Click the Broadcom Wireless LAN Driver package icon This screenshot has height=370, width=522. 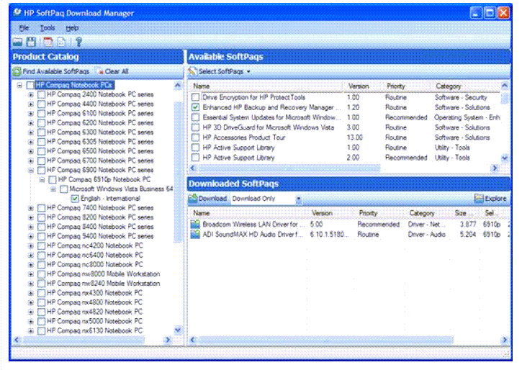(195, 225)
